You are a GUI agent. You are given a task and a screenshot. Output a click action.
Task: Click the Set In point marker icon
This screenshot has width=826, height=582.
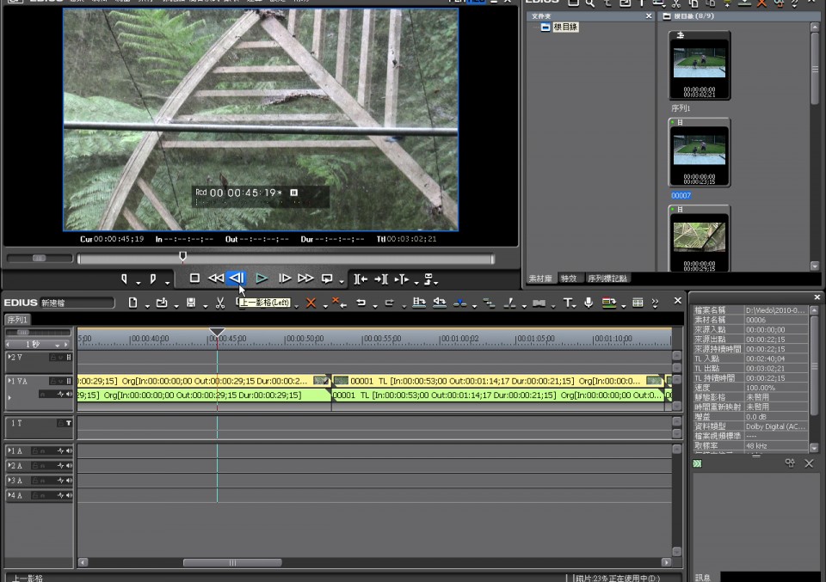tap(125, 279)
